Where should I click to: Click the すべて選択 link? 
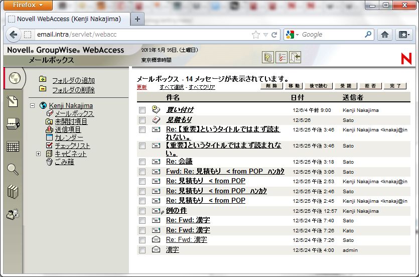pos(172,87)
